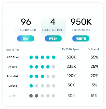The width and height of the screenshot is (106, 109).
Task: Click the second dark dot in Other row
Action: (x=37, y=96)
